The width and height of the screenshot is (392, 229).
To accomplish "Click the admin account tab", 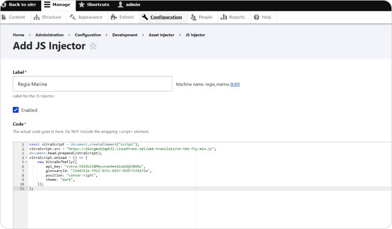I will coord(130,4).
